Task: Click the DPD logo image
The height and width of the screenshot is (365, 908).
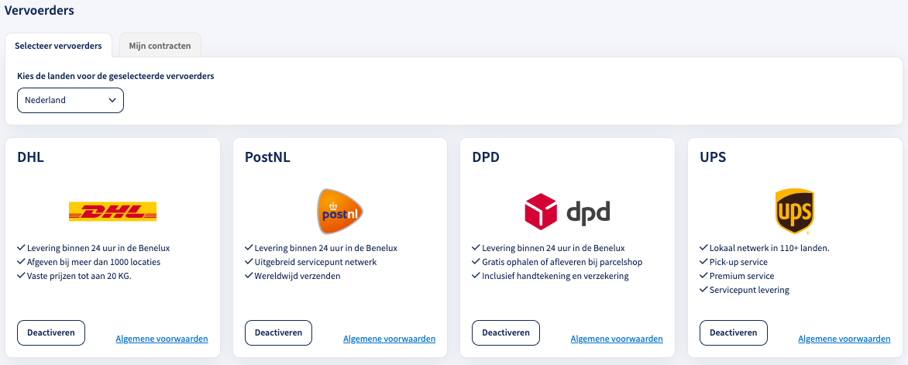Action: pyautogui.click(x=567, y=212)
